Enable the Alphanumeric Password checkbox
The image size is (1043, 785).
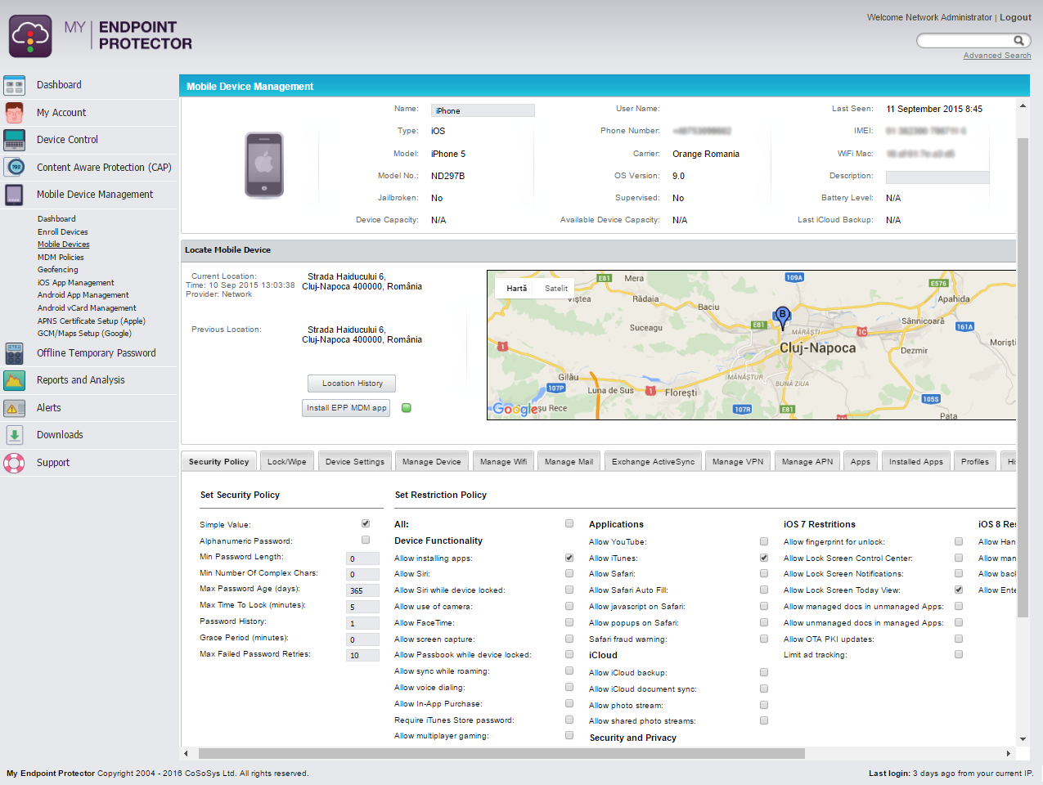(366, 540)
